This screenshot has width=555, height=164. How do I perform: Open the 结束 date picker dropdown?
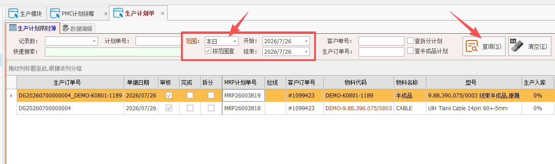(x=306, y=51)
